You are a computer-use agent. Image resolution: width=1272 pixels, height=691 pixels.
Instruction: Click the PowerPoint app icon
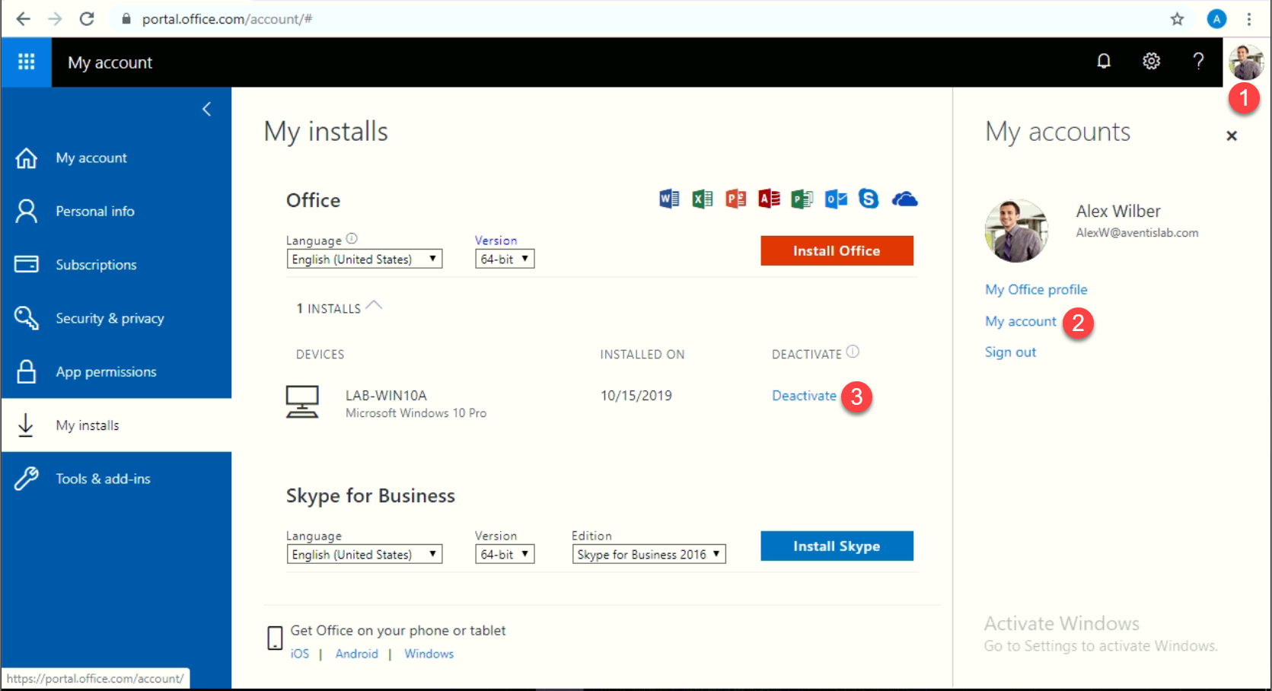click(x=735, y=199)
